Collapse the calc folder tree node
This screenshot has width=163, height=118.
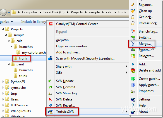(x=9, y=41)
